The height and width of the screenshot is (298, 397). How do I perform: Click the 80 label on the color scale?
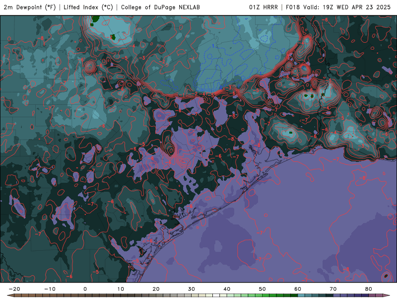pos(369,289)
